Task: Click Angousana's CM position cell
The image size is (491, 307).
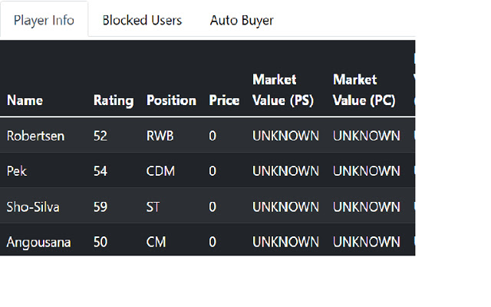Action: 157,243
